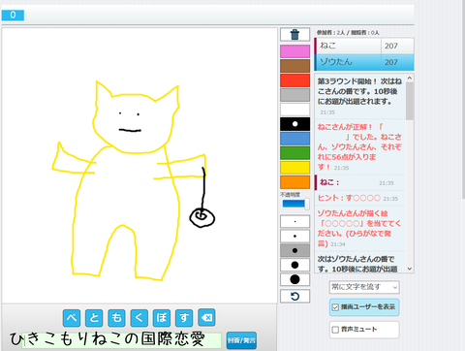Clear canvas with the trash can icon
The image size is (465, 351).
pyautogui.click(x=294, y=34)
